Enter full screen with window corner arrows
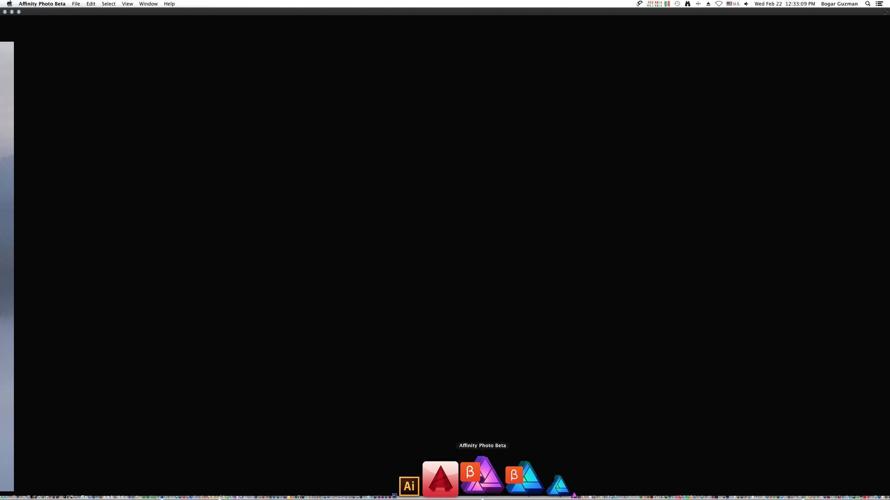The height and width of the screenshot is (500, 890). click(885, 12)
